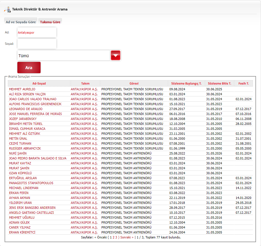Click the search person icon beside the title
Viewport: 261px width, 246px height.
7,9
